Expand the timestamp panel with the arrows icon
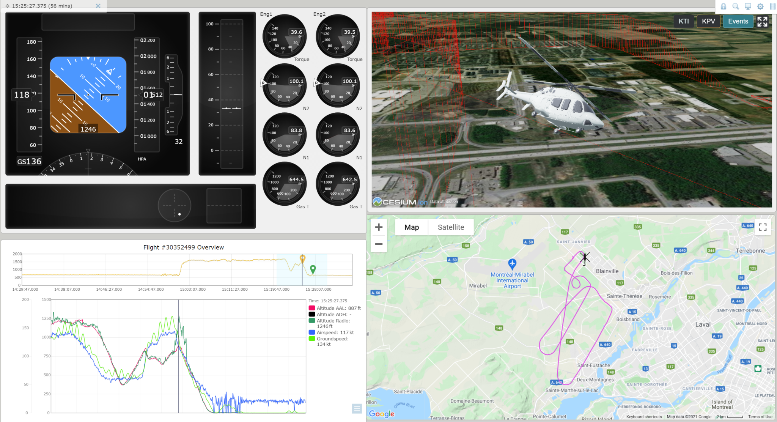Image resolution: width=777 pixels, height=422 pixels. click(98, 6)
